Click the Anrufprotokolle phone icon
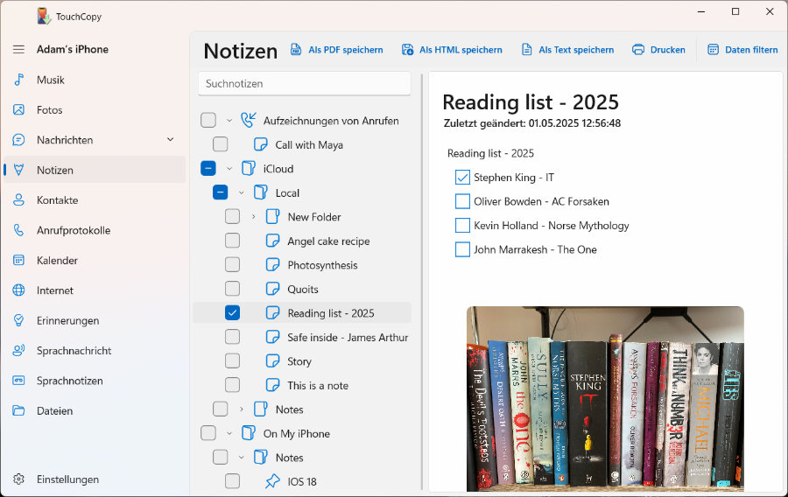The width and height of the screenshot is (788, 497). pos(18,230)
